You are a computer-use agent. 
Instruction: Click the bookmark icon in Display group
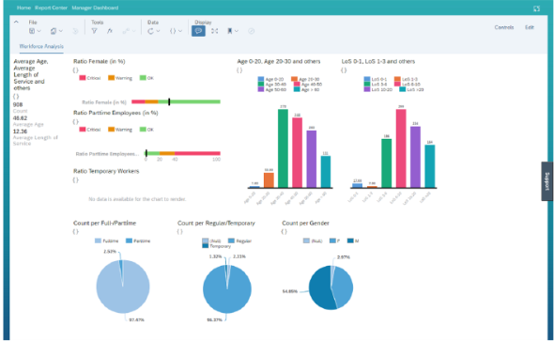coord(230,31)
